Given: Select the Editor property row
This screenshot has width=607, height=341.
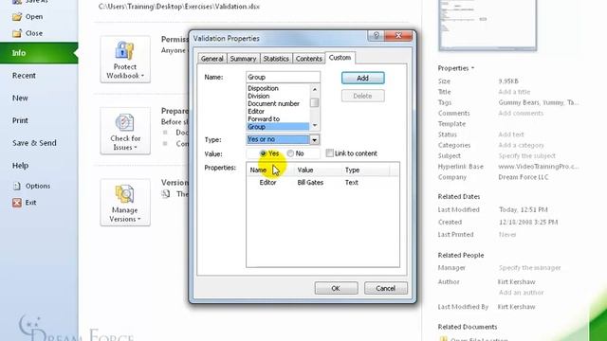Looking at the screenshot, I should pyautogui.click(x=322, y=183).
